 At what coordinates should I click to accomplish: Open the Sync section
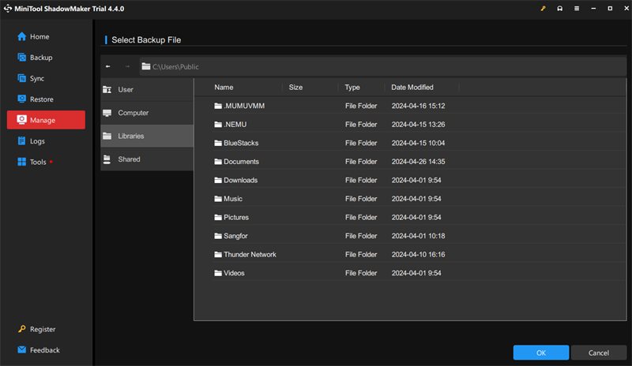pyautogui.click(x=31, y=79)
